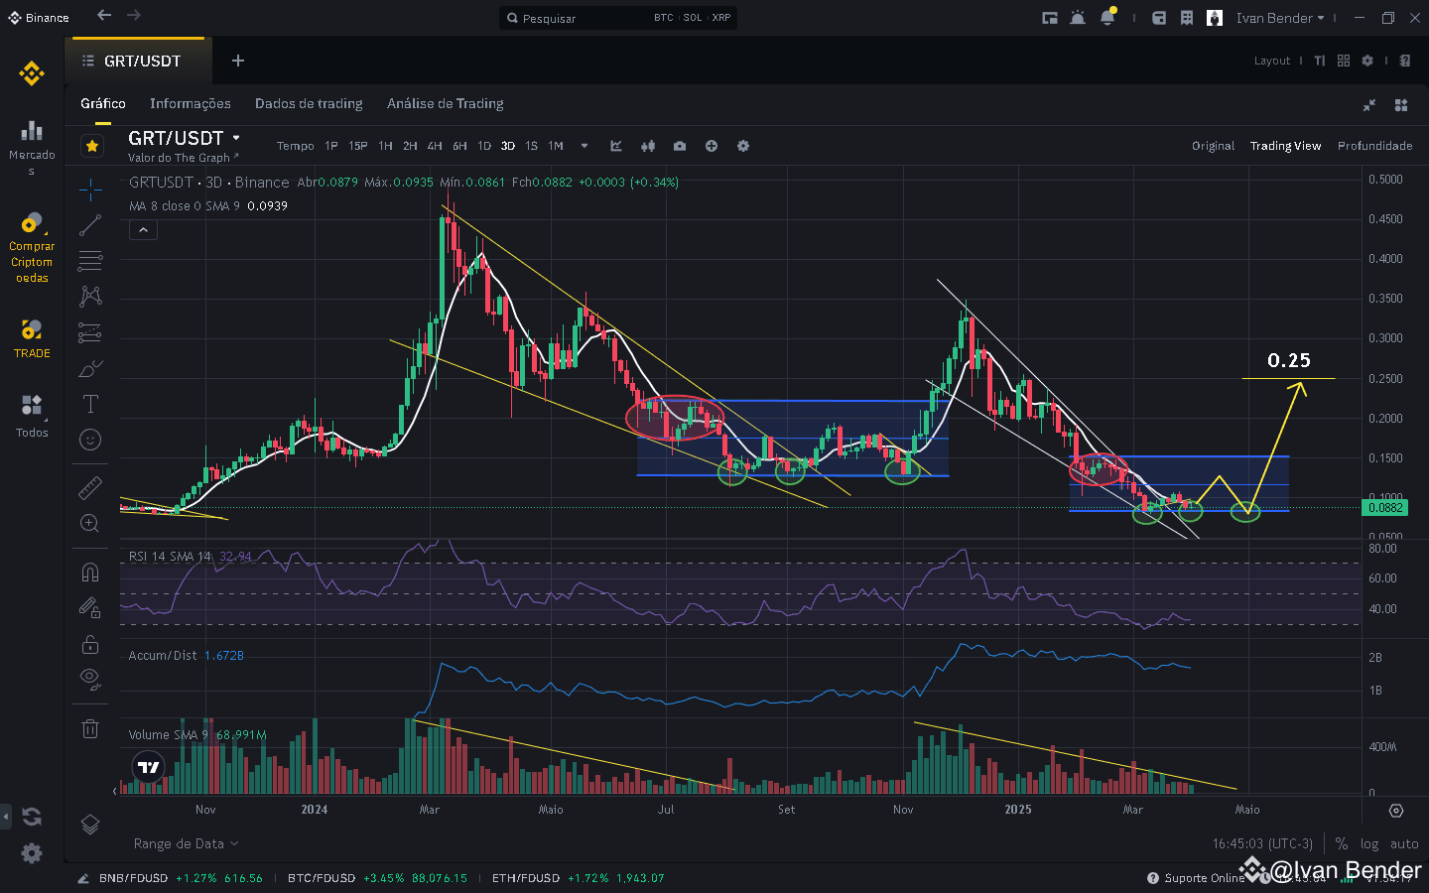Switch to the Informações tab
This screenshot has width=1429, height=893.
[191, 103]
